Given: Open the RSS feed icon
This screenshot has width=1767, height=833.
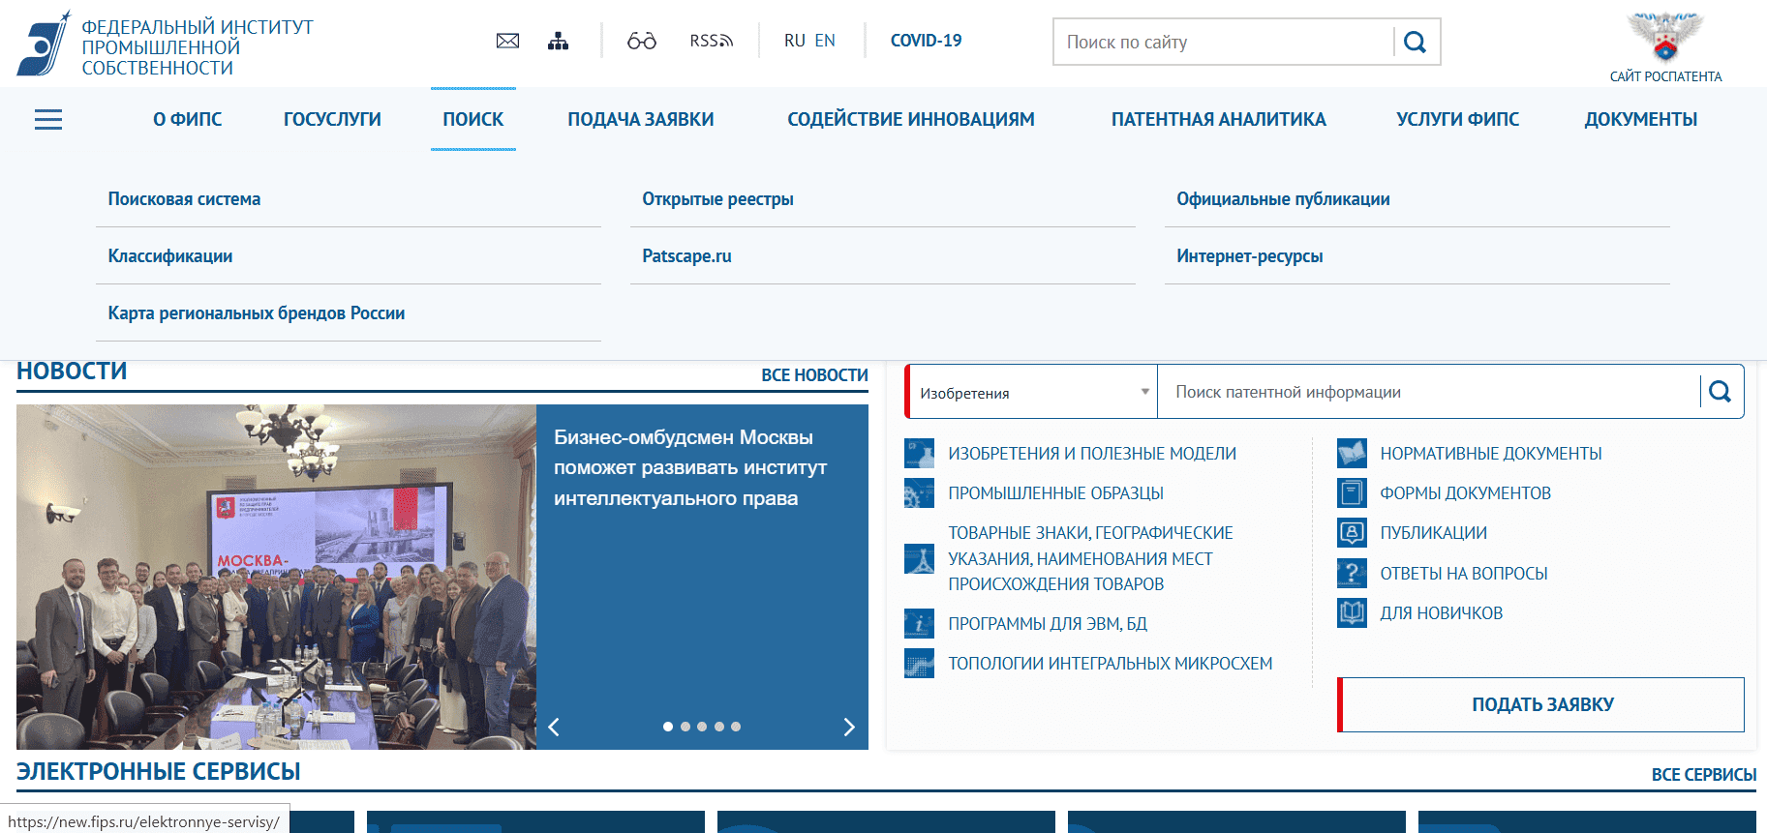Looking at the screenshot, I should click(x=711, y=41).
